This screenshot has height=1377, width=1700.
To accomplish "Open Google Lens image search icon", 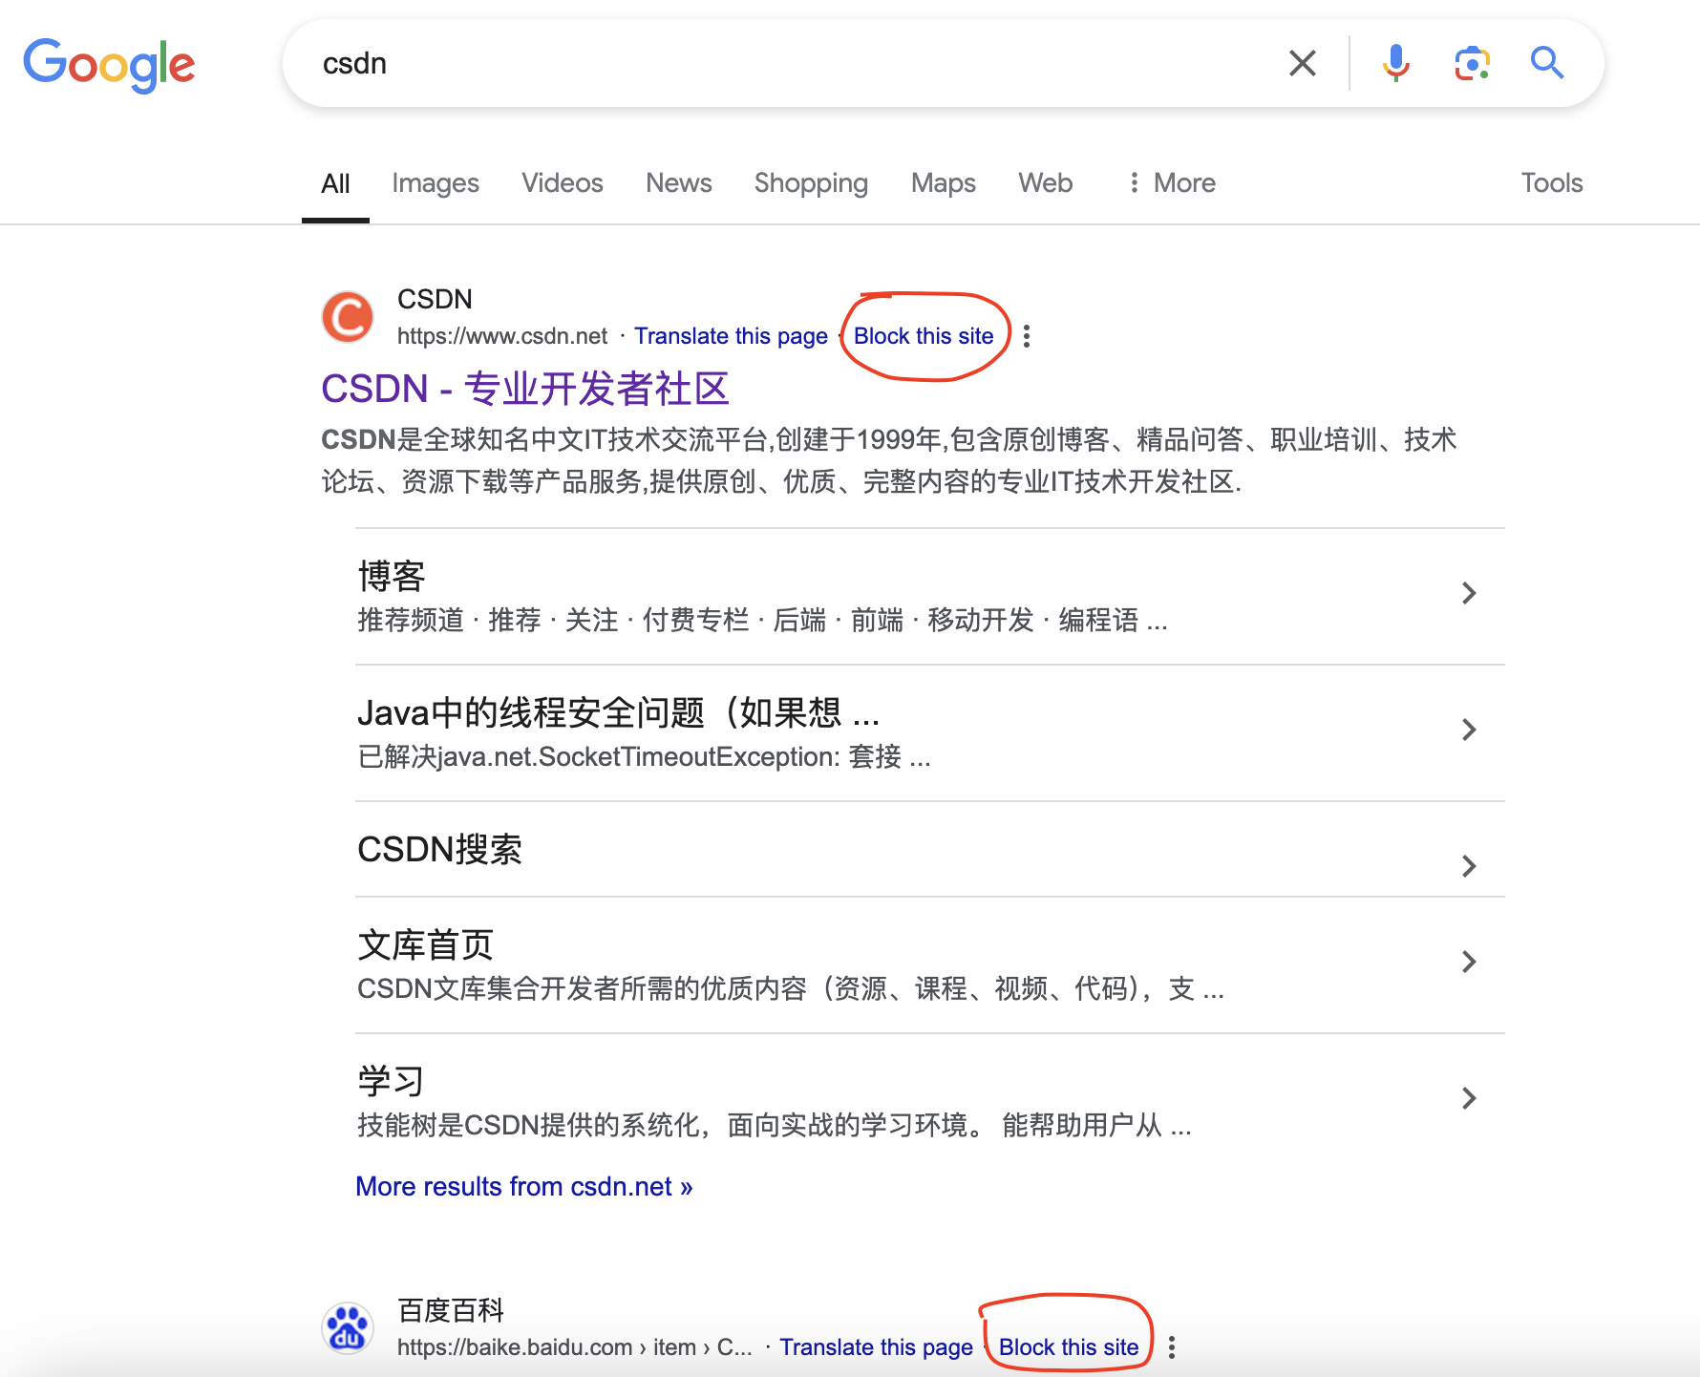I will point(1472,63).
